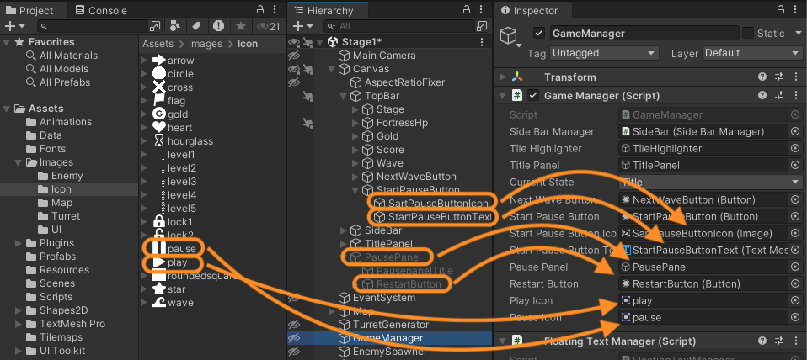
Task: Collapse the Images folder
Action: (x=19, y=162)
